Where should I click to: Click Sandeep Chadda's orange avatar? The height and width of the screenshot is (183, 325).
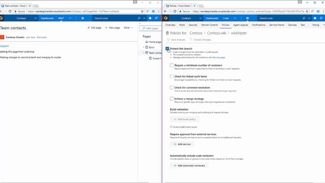[x=2, y=37]
